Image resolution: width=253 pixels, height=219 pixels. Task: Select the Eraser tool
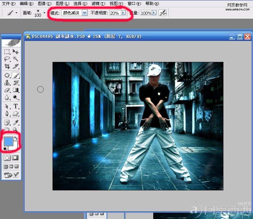pyautogui.click(x=7, y=90)
